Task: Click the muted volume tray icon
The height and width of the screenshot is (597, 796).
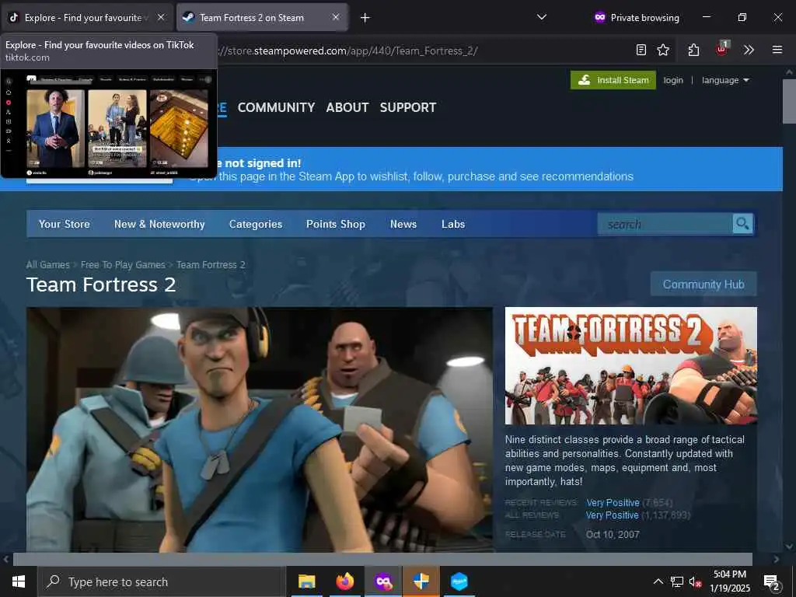Action: [x=695, y=581]
